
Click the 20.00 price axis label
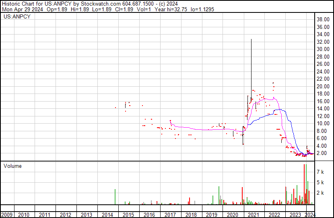click(323, 86)
